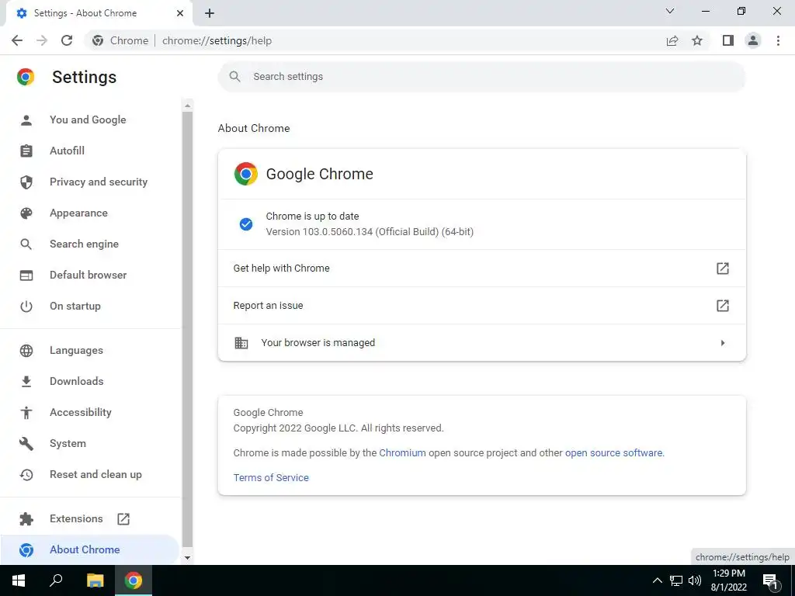Open Report an issue
The height and width of the screenshot is (596, 795).
click(x=481, y=306)
